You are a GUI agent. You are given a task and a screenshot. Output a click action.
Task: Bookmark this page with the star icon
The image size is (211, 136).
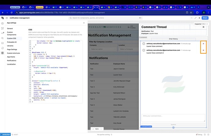coord(191,13)
